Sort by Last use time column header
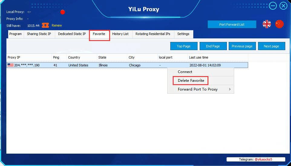 click(x=218, y=57)
